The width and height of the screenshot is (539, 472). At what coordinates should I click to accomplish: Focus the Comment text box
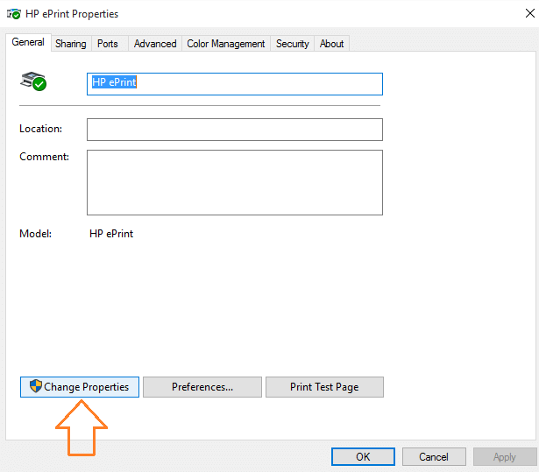[235, 182]
